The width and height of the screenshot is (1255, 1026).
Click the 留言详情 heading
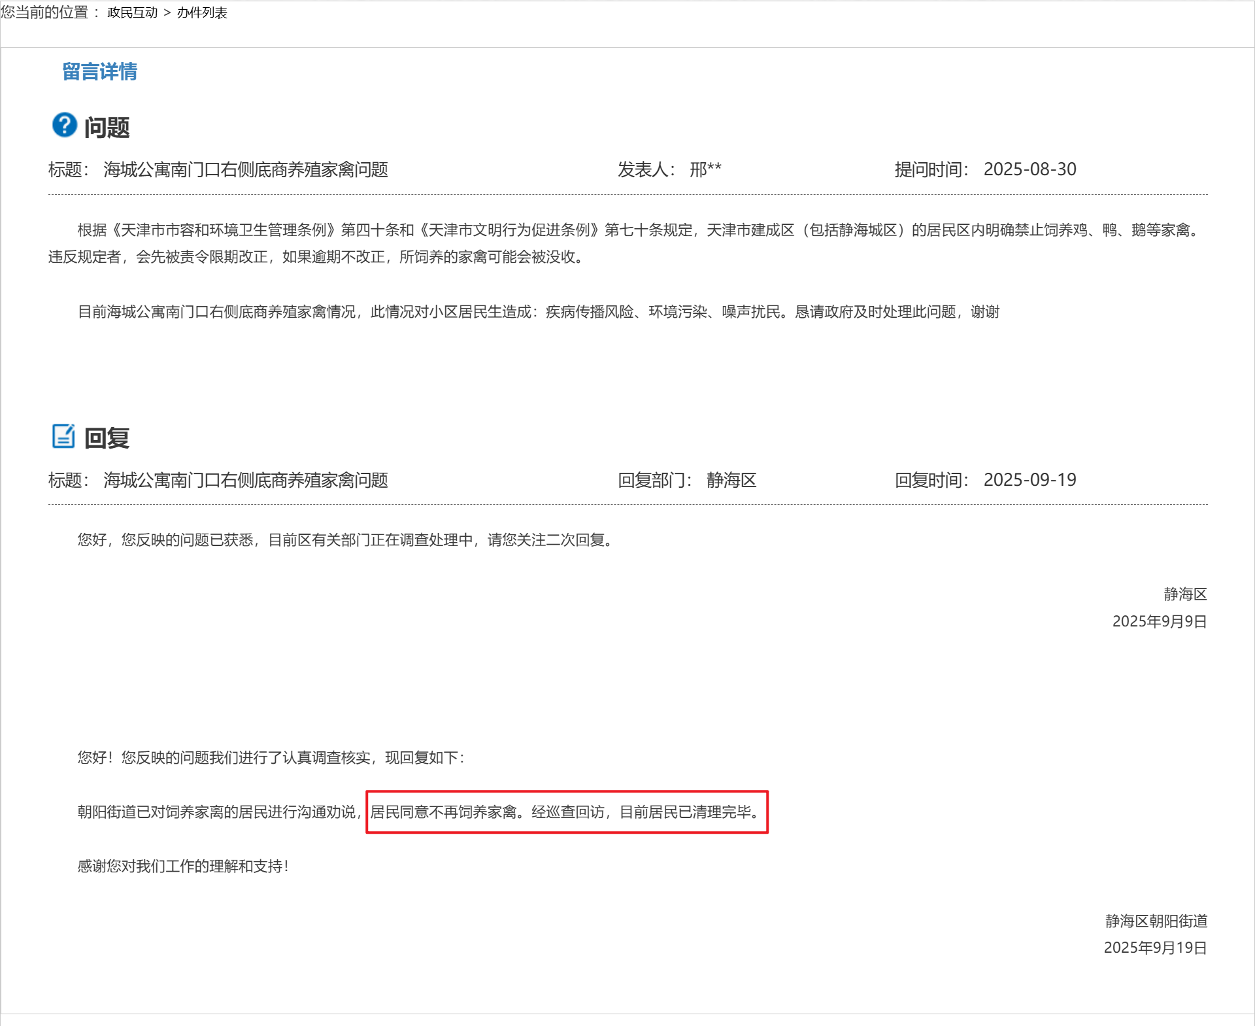(x=99, y=71)
